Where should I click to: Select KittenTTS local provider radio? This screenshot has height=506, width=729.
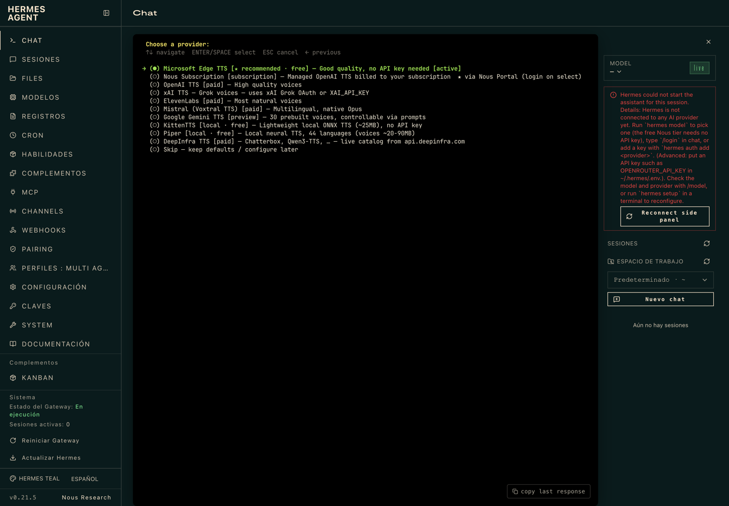tap(155, 125)
